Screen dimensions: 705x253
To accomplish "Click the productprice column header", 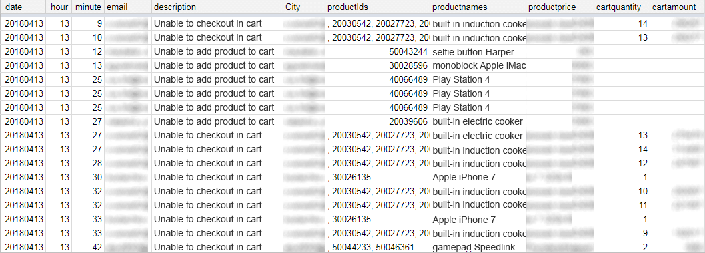I will [560, 7].
